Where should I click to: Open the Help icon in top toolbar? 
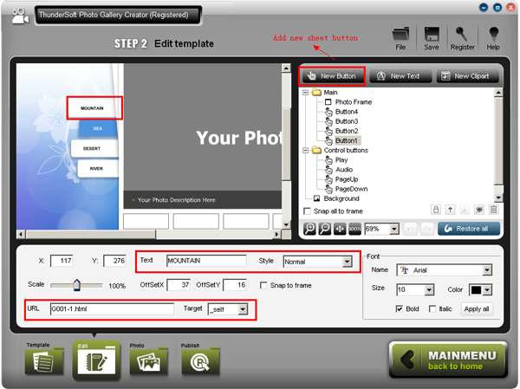[493, 37]
